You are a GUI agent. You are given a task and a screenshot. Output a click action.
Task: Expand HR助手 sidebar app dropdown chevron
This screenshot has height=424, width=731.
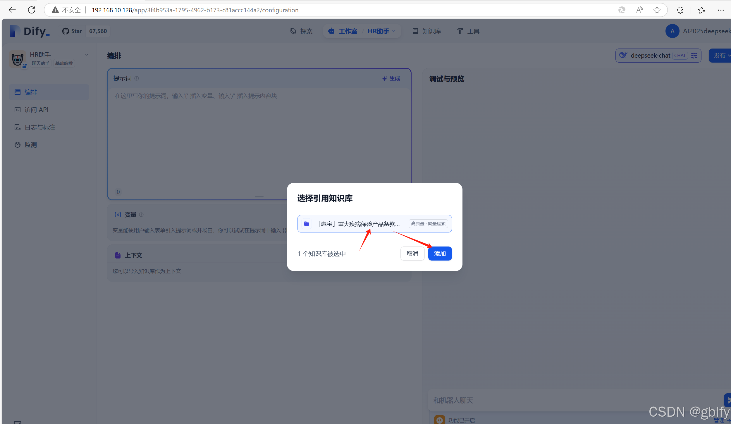click(x=87, y=55)
